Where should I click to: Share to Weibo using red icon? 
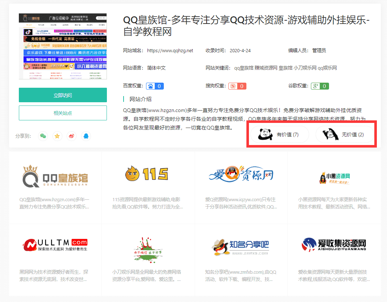[72, 136]
